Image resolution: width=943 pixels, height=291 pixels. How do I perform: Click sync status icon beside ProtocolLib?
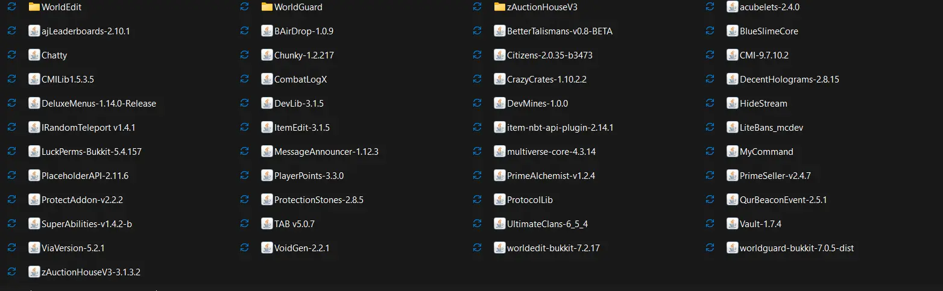[477, 199]
